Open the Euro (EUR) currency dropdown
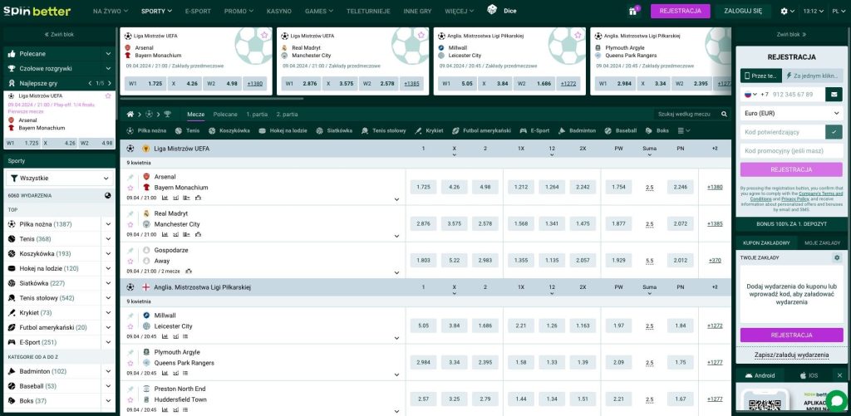This screenshot has width=851, height=416. click(791, 114)
